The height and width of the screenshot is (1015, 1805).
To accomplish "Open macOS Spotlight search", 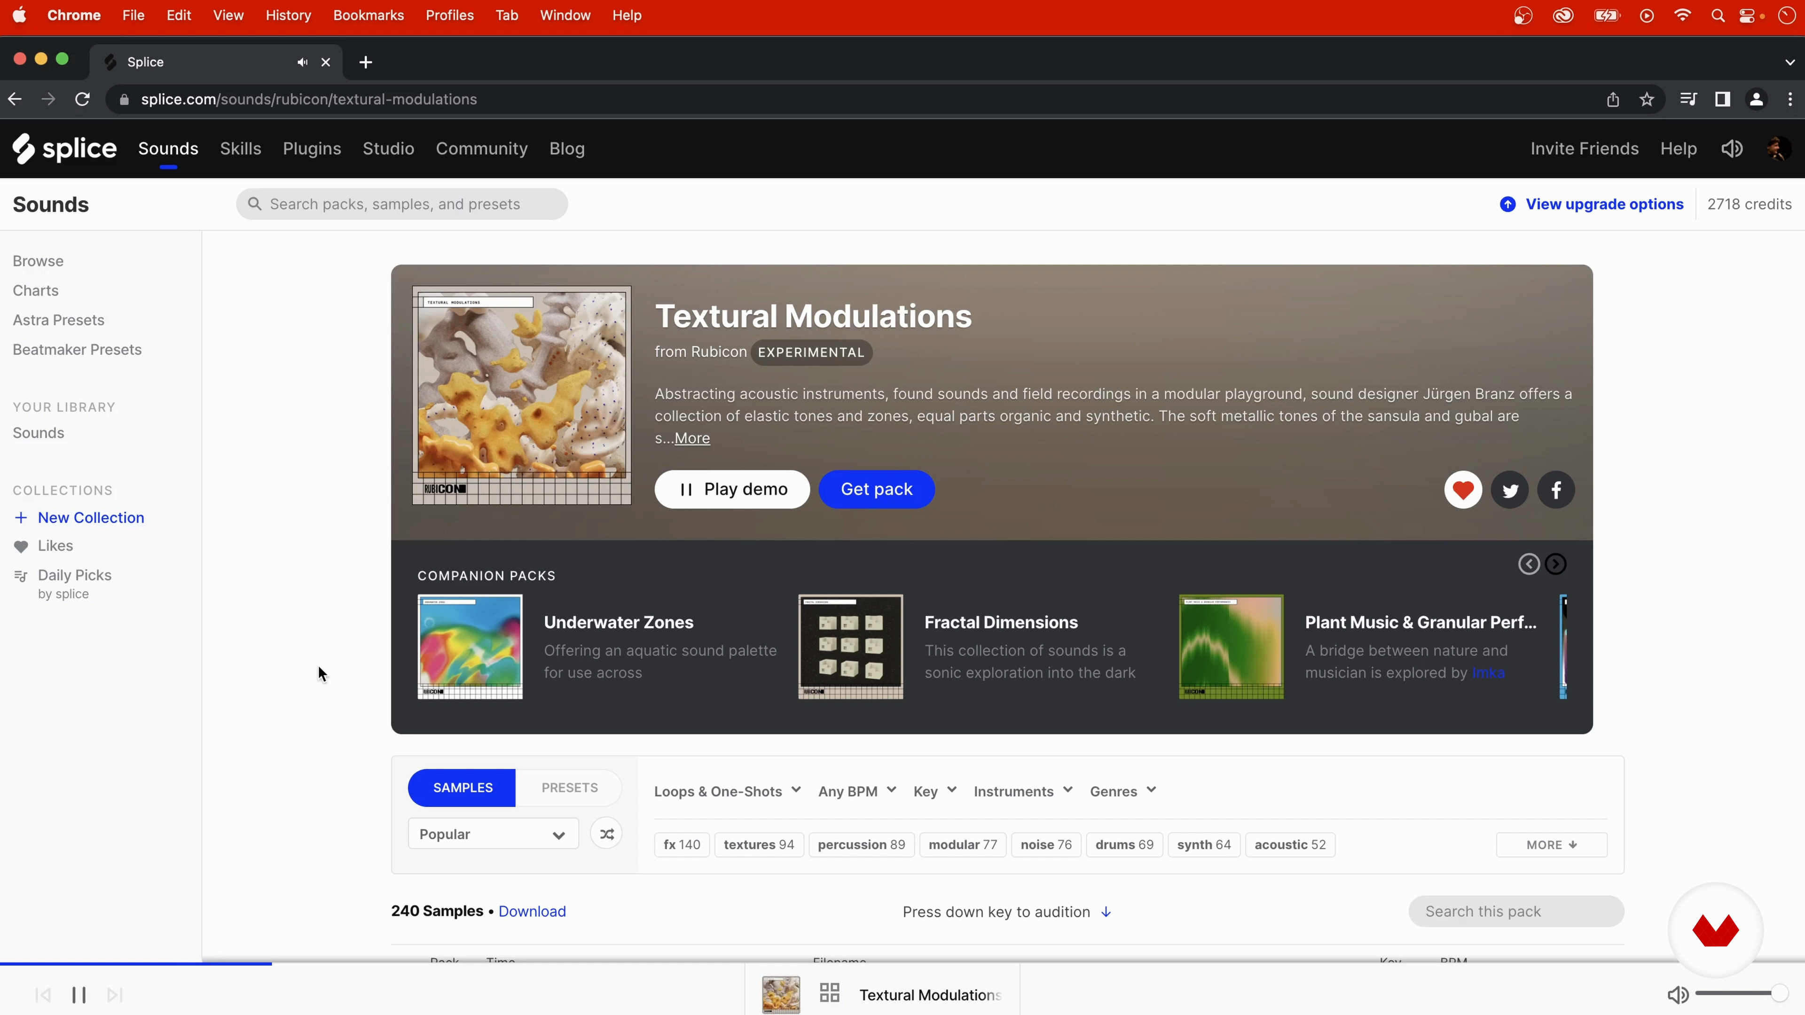I will tap(1718, 16).
